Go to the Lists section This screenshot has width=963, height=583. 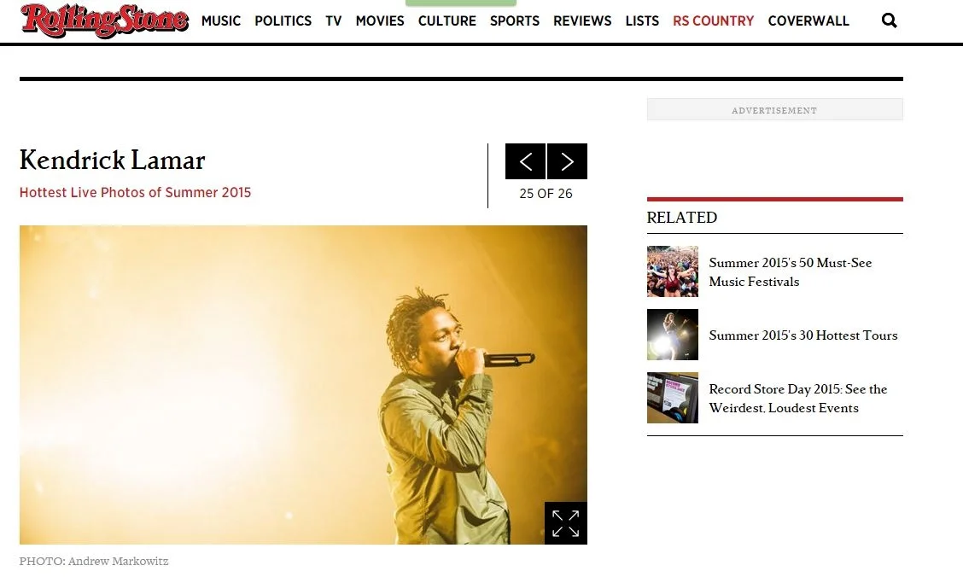click(642, 20)
